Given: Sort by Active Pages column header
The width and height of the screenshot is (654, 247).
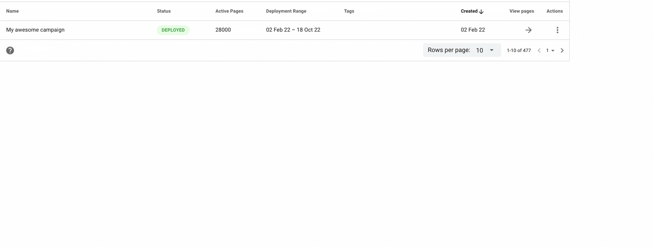Looking at the screenshot, I should (229, 11).
